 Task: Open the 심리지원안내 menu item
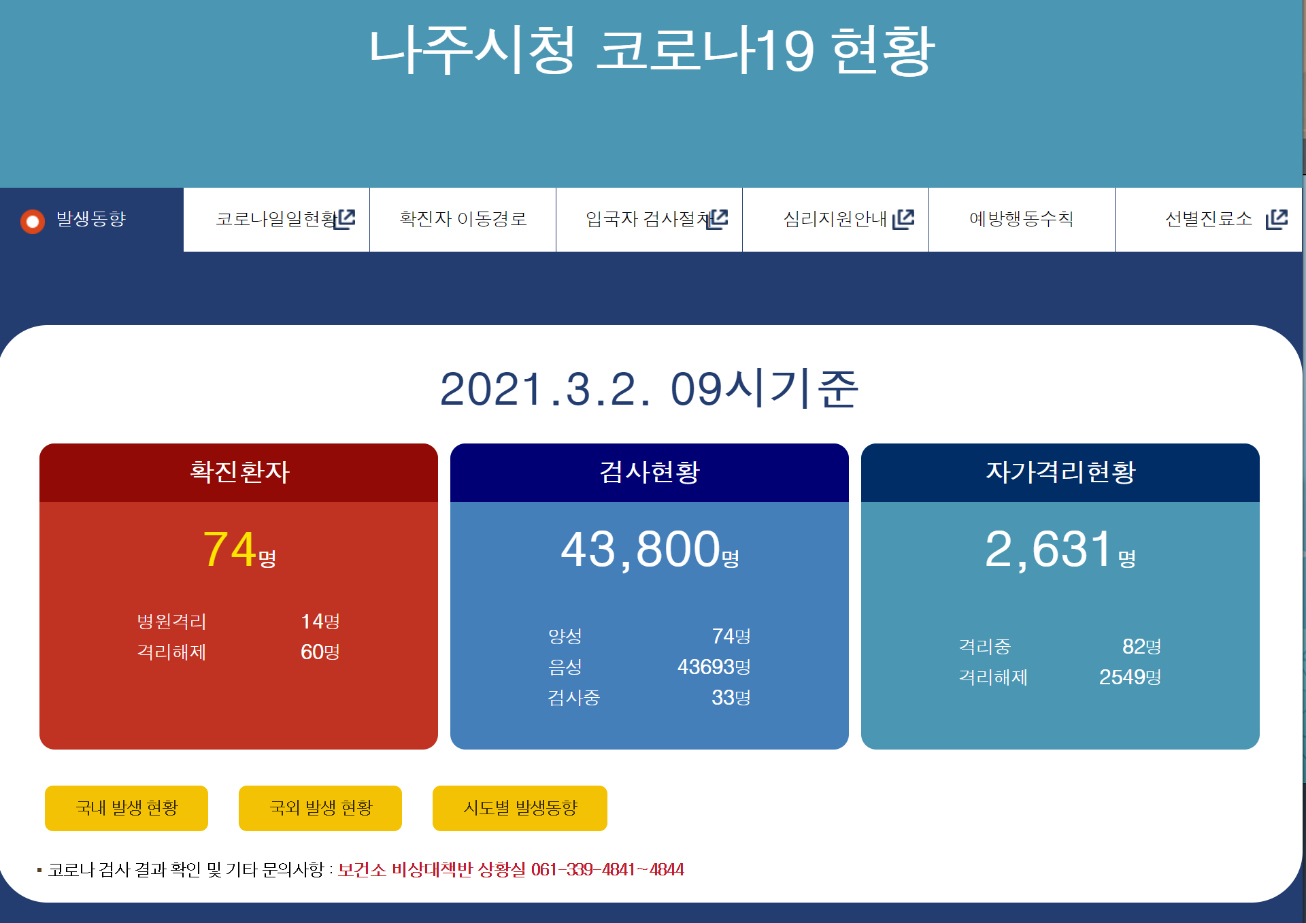tap(835, 219)
